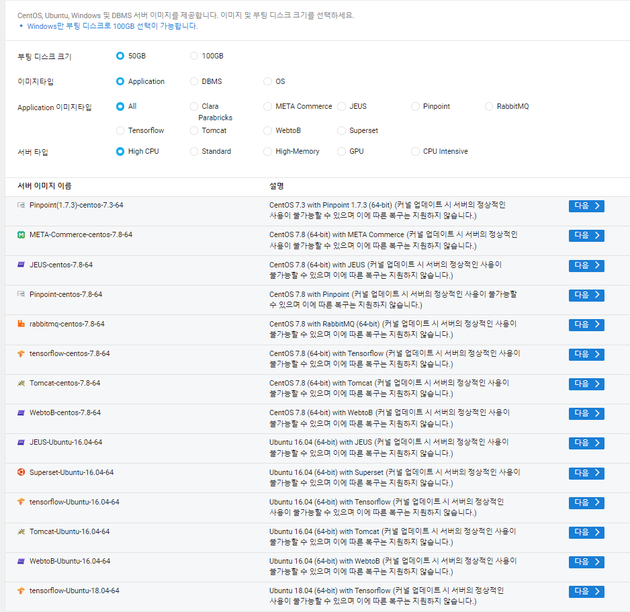This screenshot has height=612, width=630.
Task: Select the CPU Intensive server type
Action: click(x=415, y=152)
